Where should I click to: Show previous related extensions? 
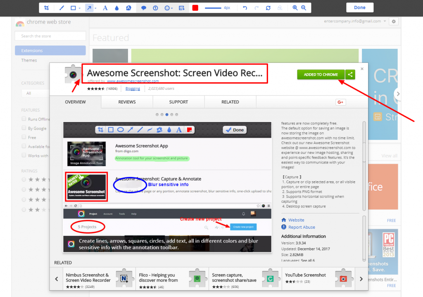tap(56, 279)
